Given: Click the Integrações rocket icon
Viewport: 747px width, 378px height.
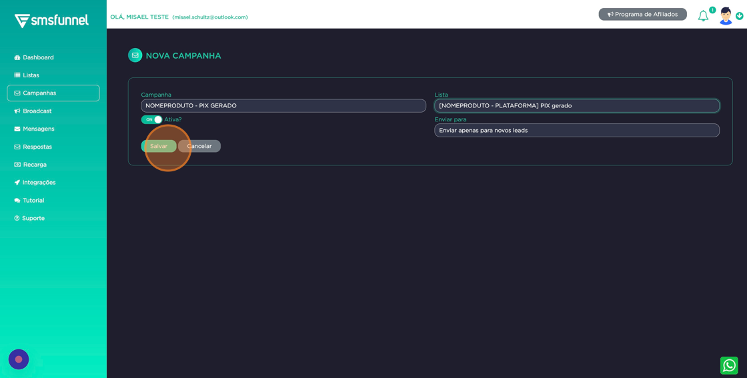Looking at the screenshot, I should click(x=17, y=183).
